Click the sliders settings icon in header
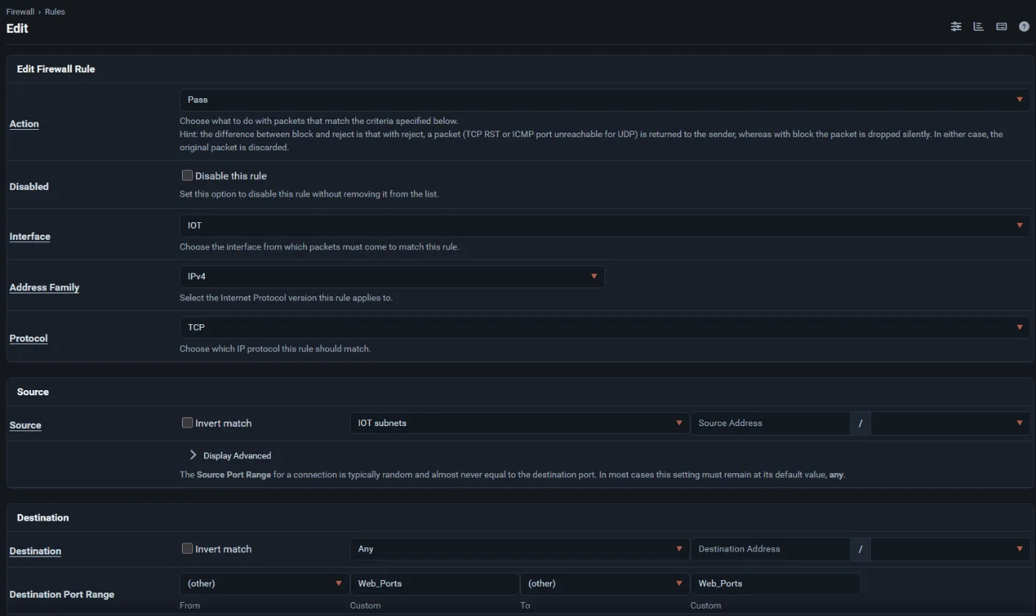 (x=955, y=26)
